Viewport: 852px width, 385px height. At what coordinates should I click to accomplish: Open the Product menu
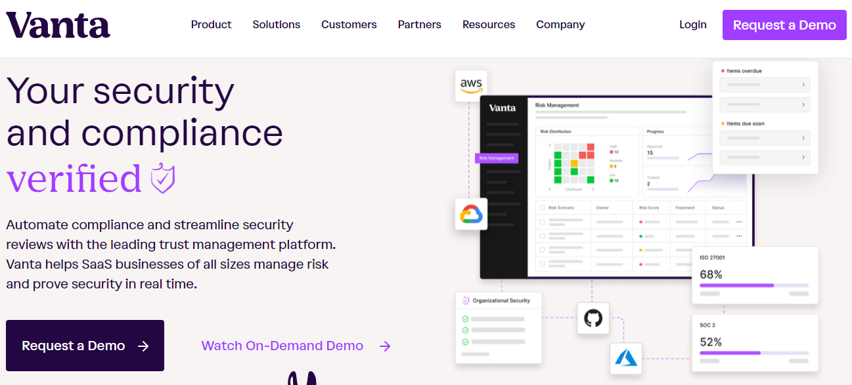pos(211,24)
